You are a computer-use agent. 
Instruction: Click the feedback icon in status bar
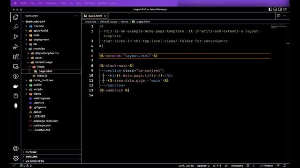click(x=278, y=166)
